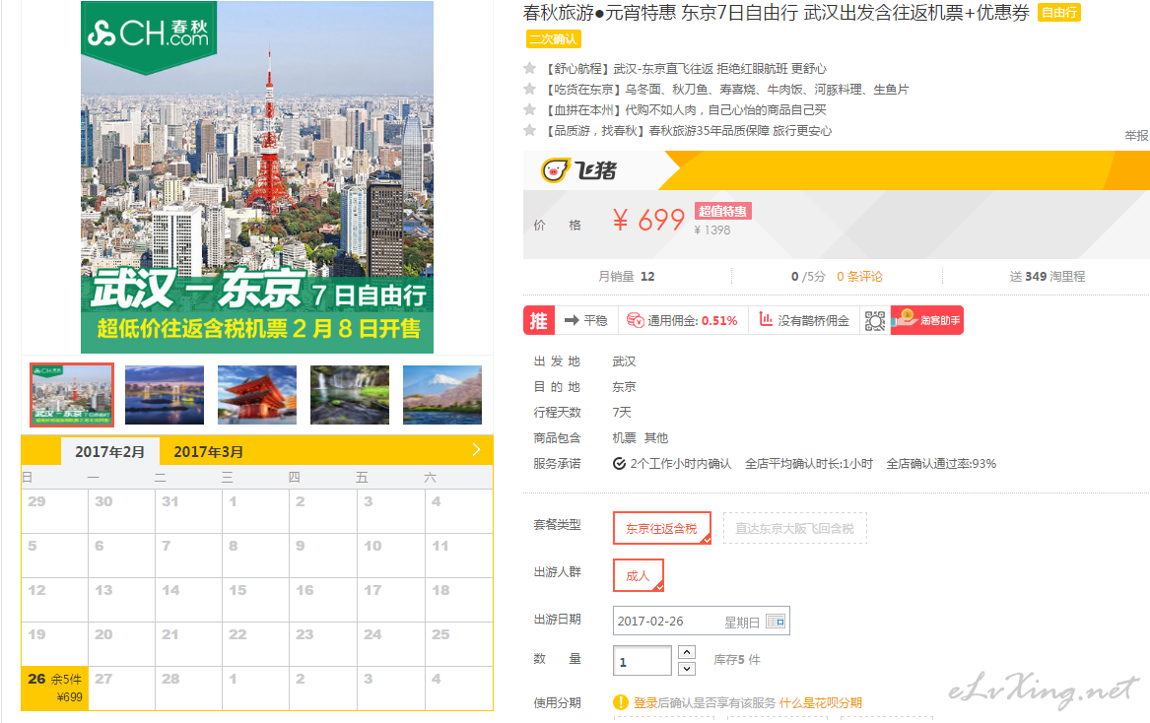Select February 28 in the calendar

(188, 689)
